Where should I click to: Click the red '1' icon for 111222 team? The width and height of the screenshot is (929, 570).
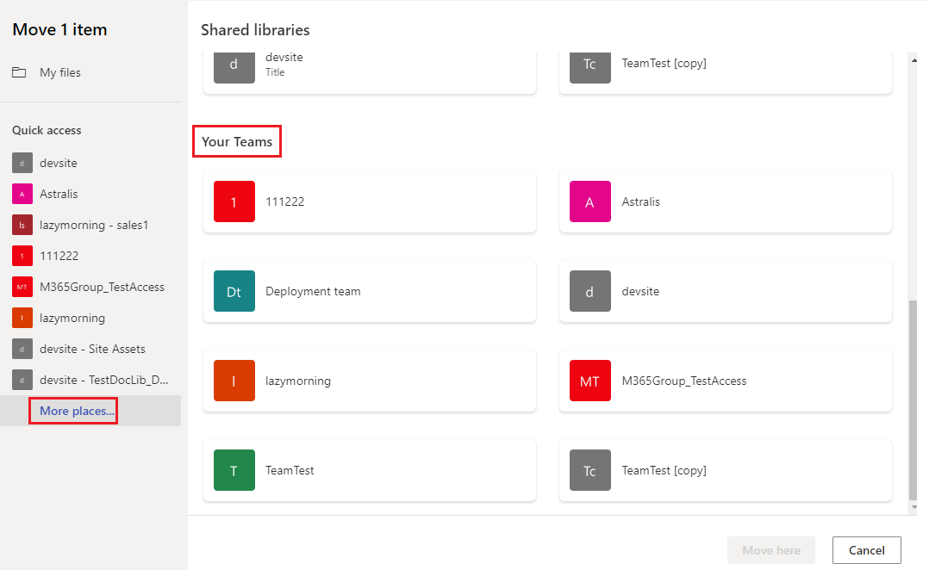pos(234,201)
